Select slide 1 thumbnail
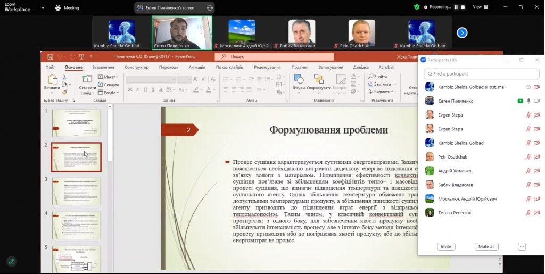The width and height of the screenshot is (545, 274). pos(76,123)
